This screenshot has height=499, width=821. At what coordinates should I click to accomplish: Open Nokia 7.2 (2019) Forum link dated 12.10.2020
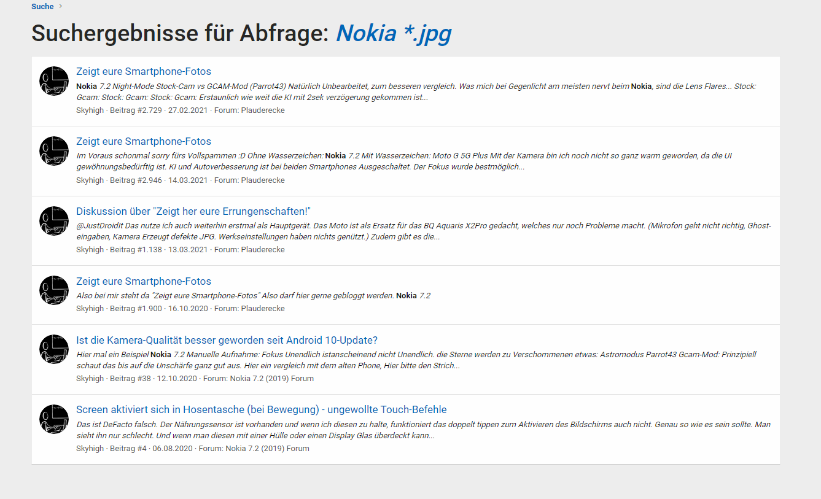pos(272,379)
